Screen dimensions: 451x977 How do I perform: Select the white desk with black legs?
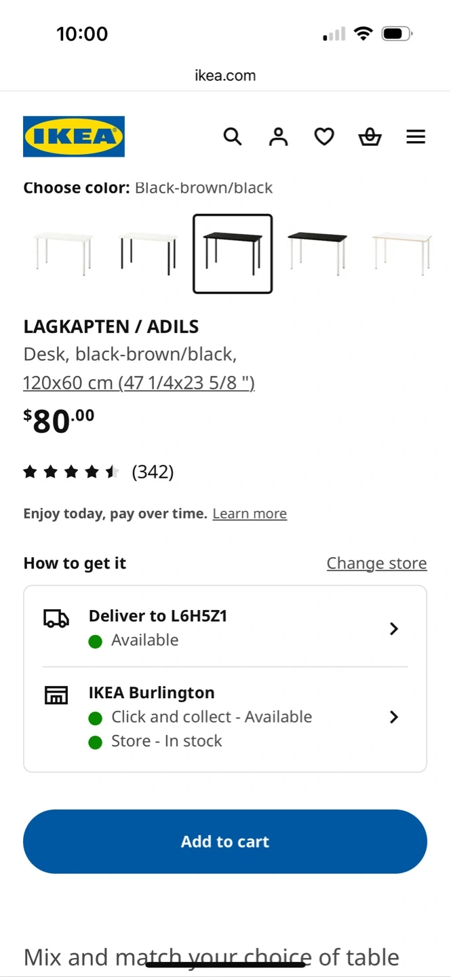tap(148, 254)
